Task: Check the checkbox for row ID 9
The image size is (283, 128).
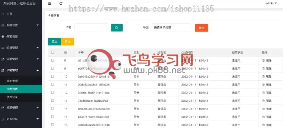Action: coord(53,68)
